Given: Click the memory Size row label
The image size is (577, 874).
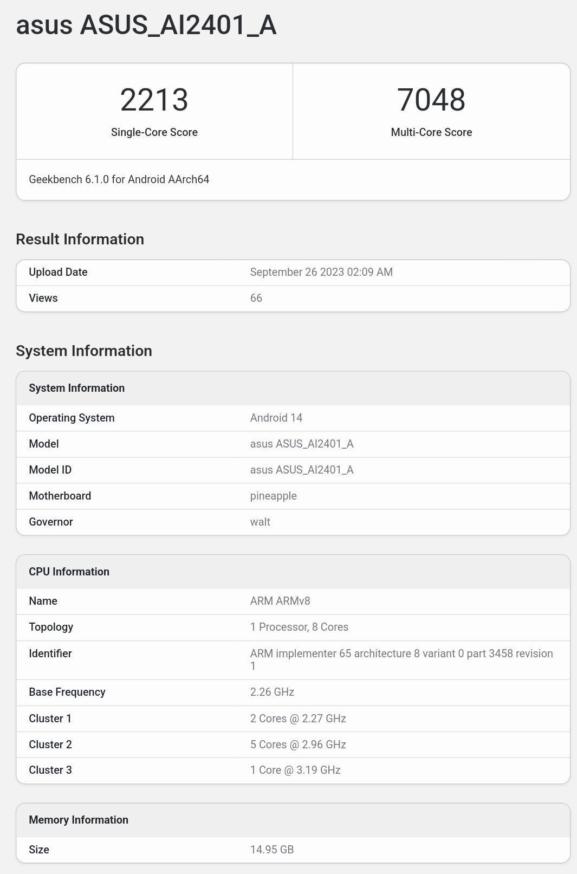Looking at the screenshot, I should [39, 850].
